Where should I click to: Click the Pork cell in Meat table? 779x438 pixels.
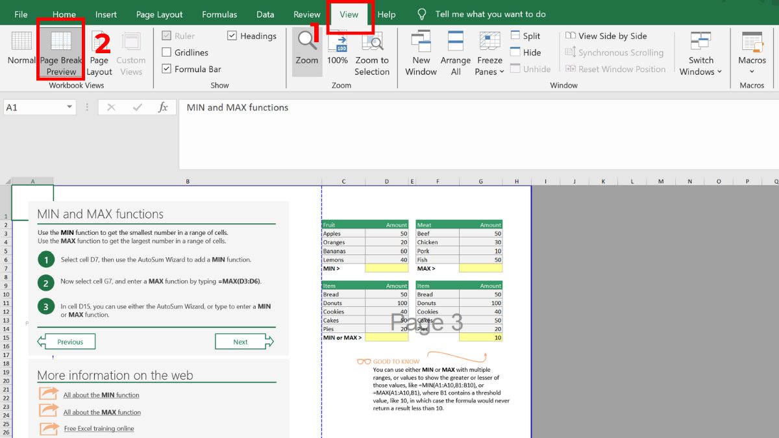(438, 250)
